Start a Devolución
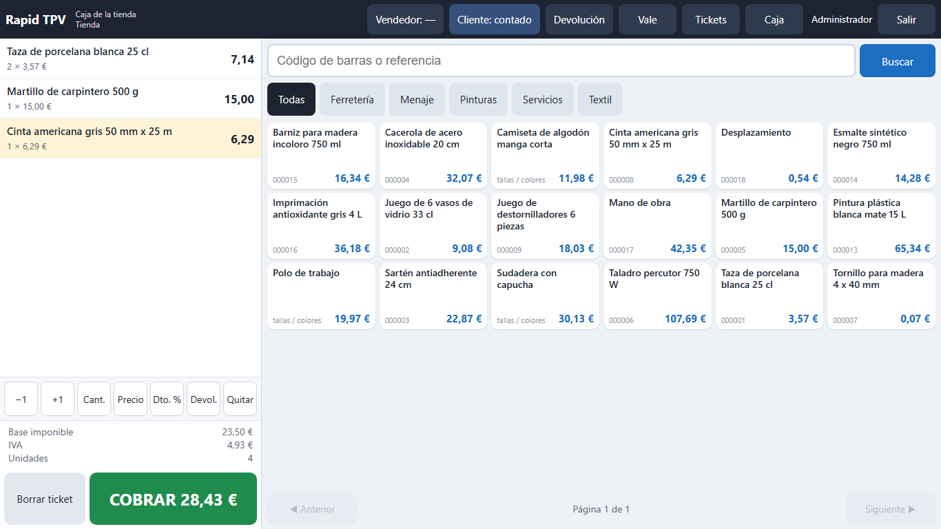This screenshot has width=941, height=529. (579, 19)
